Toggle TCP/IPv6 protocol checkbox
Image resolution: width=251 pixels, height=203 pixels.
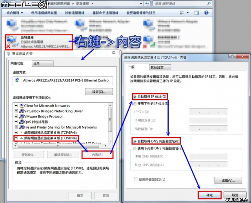[x=16, y=132]
